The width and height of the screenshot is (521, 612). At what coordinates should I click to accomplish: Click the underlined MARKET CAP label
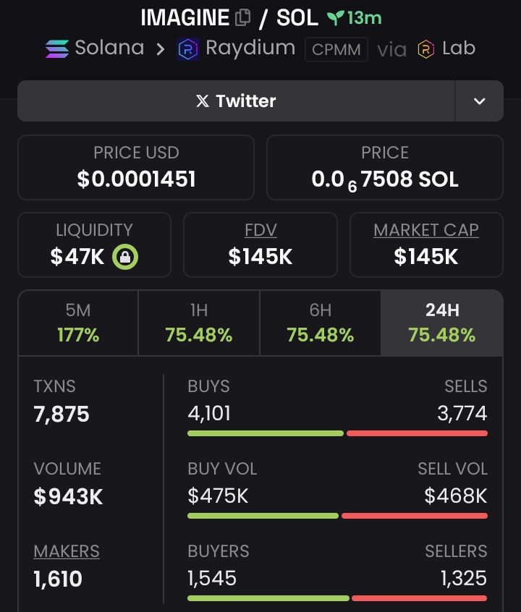point(426,230)
